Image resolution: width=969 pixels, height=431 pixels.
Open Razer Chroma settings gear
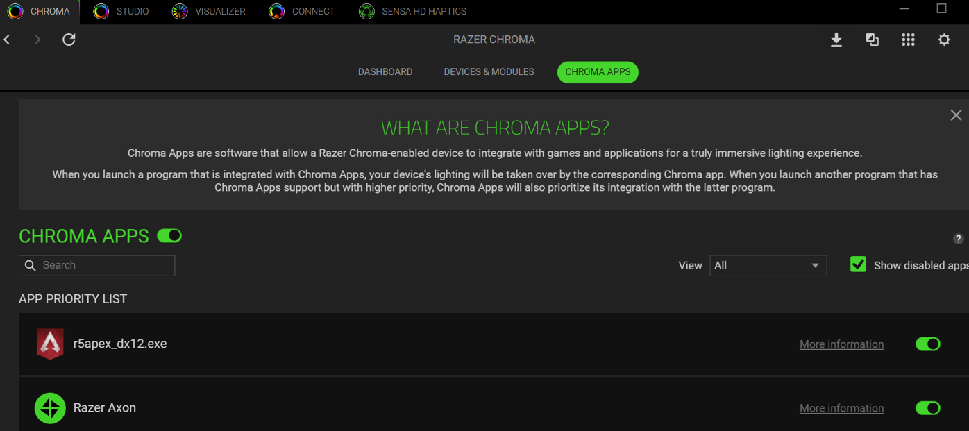(x=944, y=40)
